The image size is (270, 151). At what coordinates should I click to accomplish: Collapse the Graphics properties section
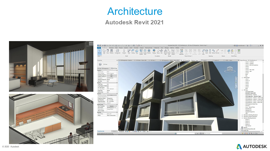click(117, 70)
